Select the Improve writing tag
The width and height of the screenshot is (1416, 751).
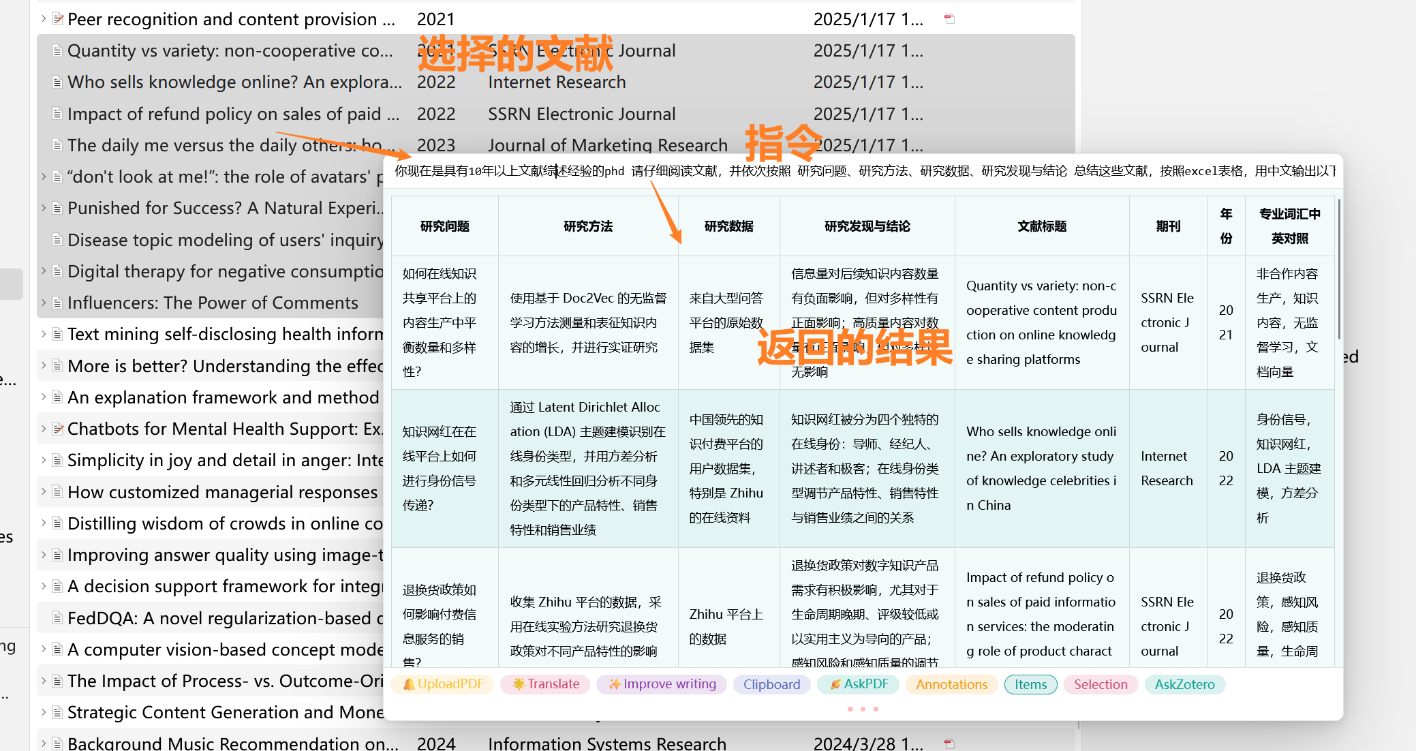point(662,684)
